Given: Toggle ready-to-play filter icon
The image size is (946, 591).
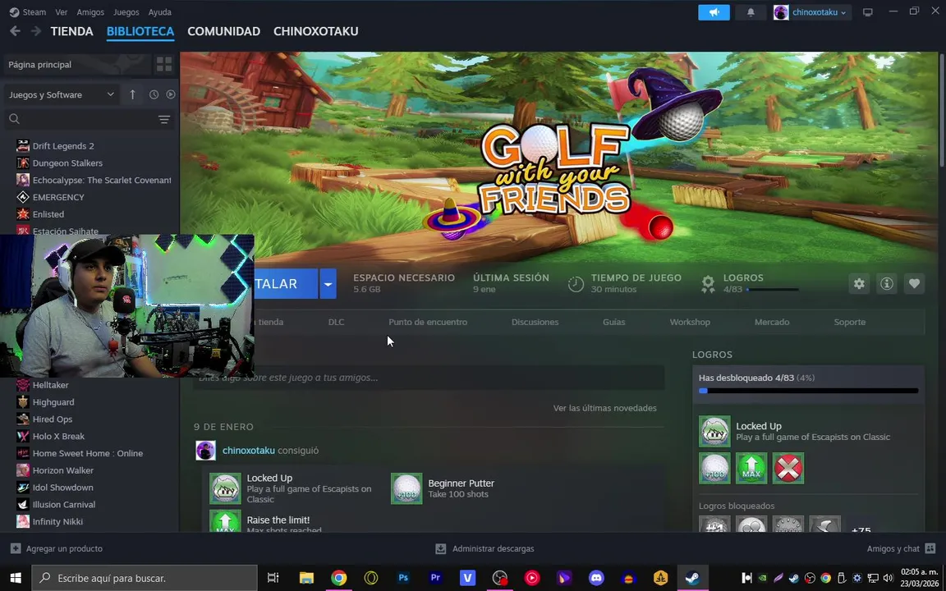Looking at the screenshot, I should 171,94.
